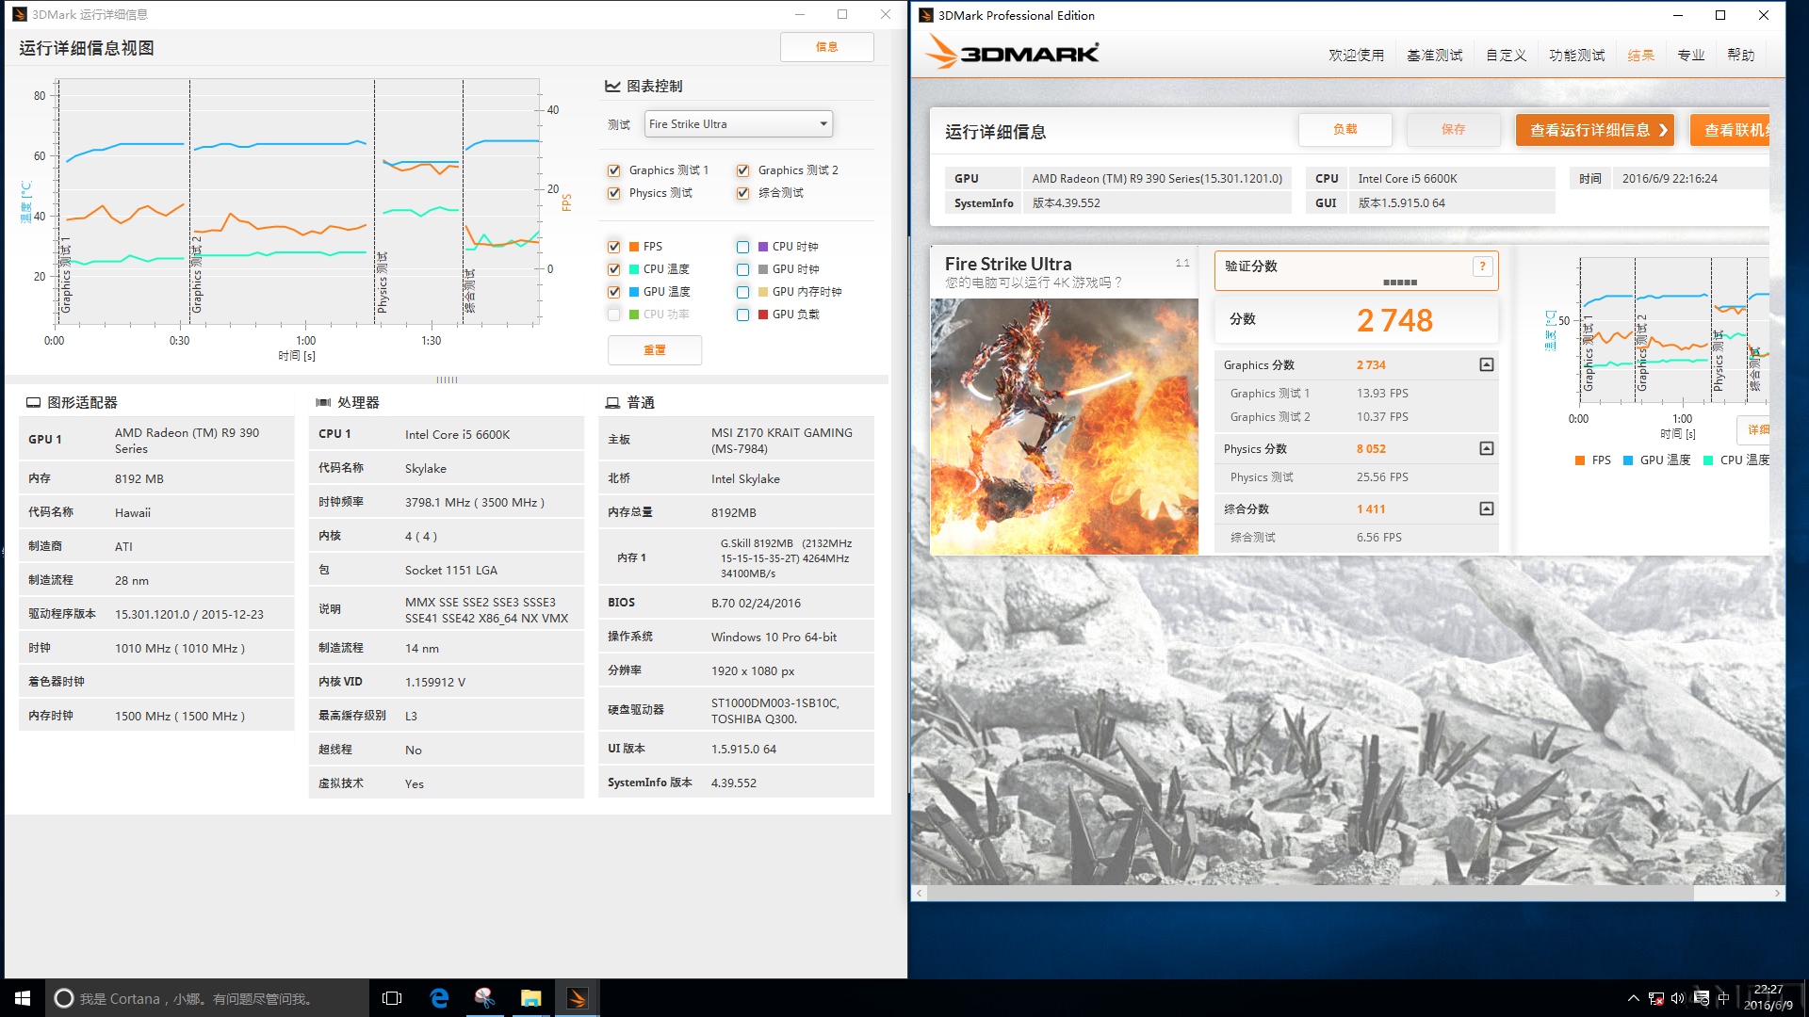Click the Chinese IME indicator in the tray
1809x1017 pixels.
point(1723,998)
